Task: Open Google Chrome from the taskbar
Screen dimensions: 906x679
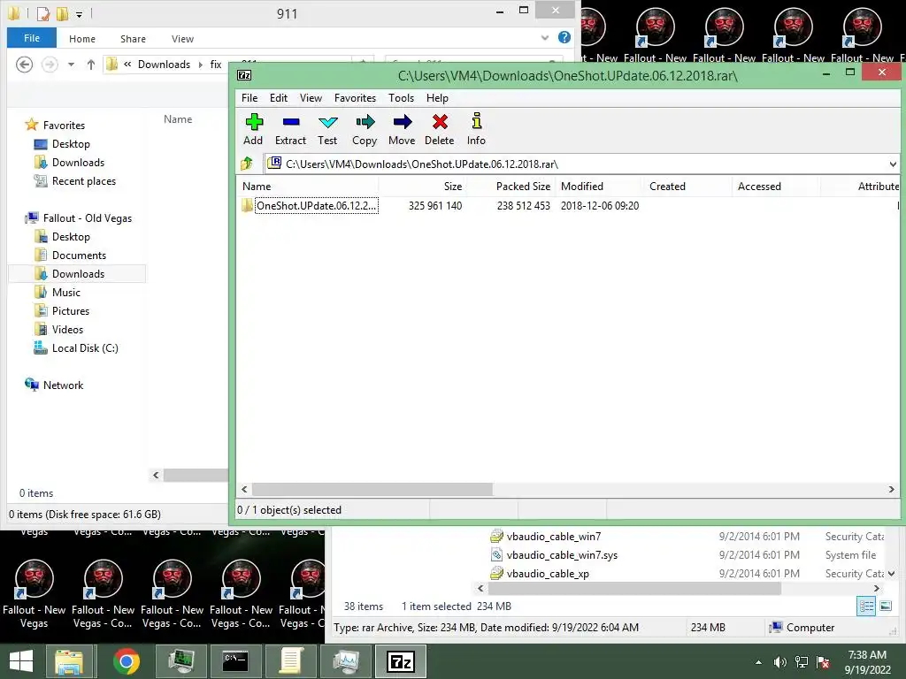Action: click(x=127, y=661)
